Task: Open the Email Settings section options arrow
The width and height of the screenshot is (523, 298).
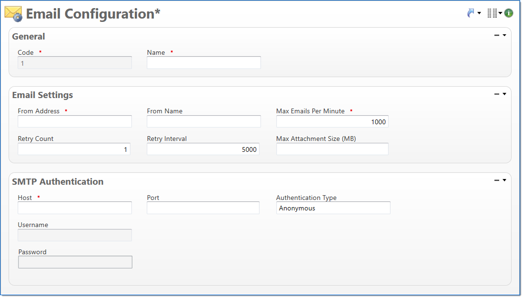Action: click(x=504, y=94)
